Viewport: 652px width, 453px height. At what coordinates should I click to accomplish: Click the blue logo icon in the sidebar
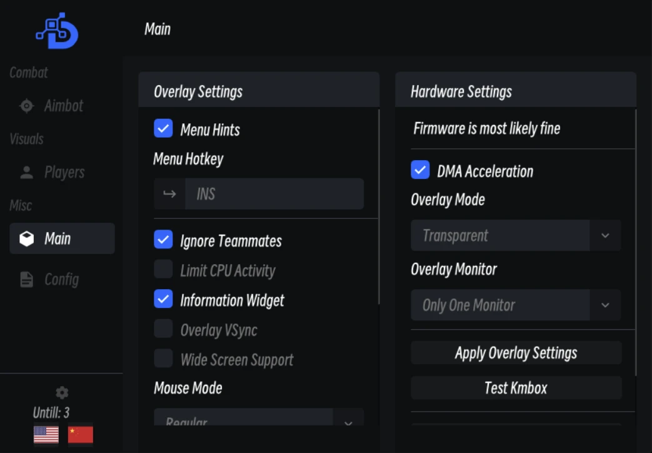tap(57, 31)
